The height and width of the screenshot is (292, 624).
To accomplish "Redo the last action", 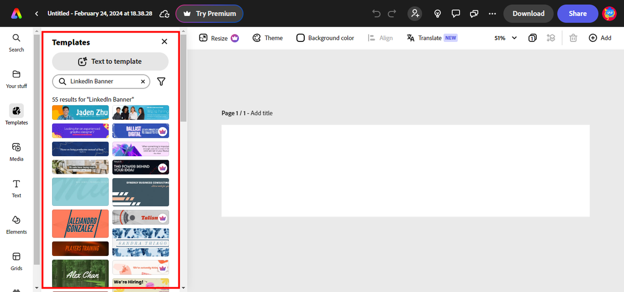I will [x=392, y=14].
